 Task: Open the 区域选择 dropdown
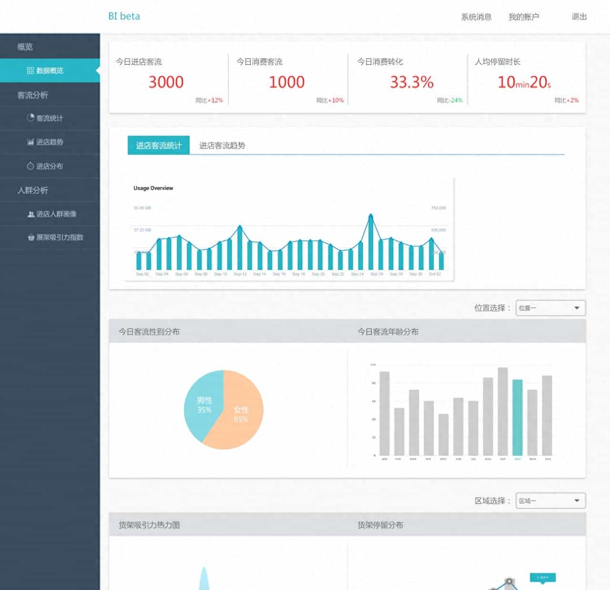550,500
